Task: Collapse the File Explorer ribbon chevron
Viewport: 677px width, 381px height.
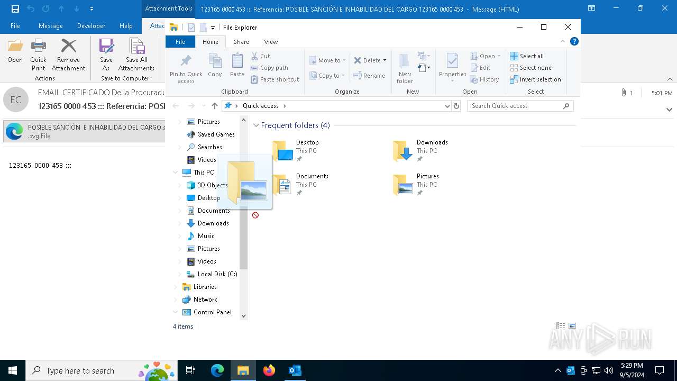Action: tap(563, 41)
